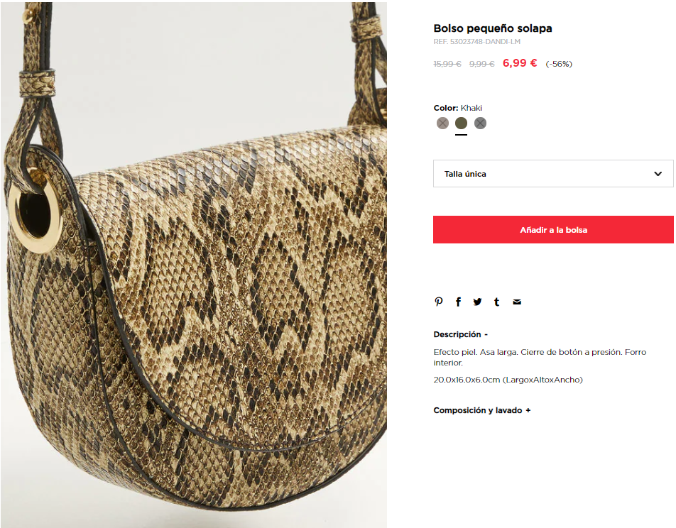676x528 pixels.
Task: Share product on Tumblr
Action: point(496,302)
